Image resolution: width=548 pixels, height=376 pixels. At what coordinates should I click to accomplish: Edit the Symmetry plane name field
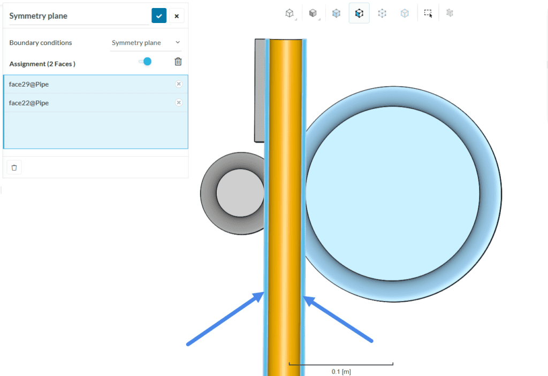coord(78,16)
